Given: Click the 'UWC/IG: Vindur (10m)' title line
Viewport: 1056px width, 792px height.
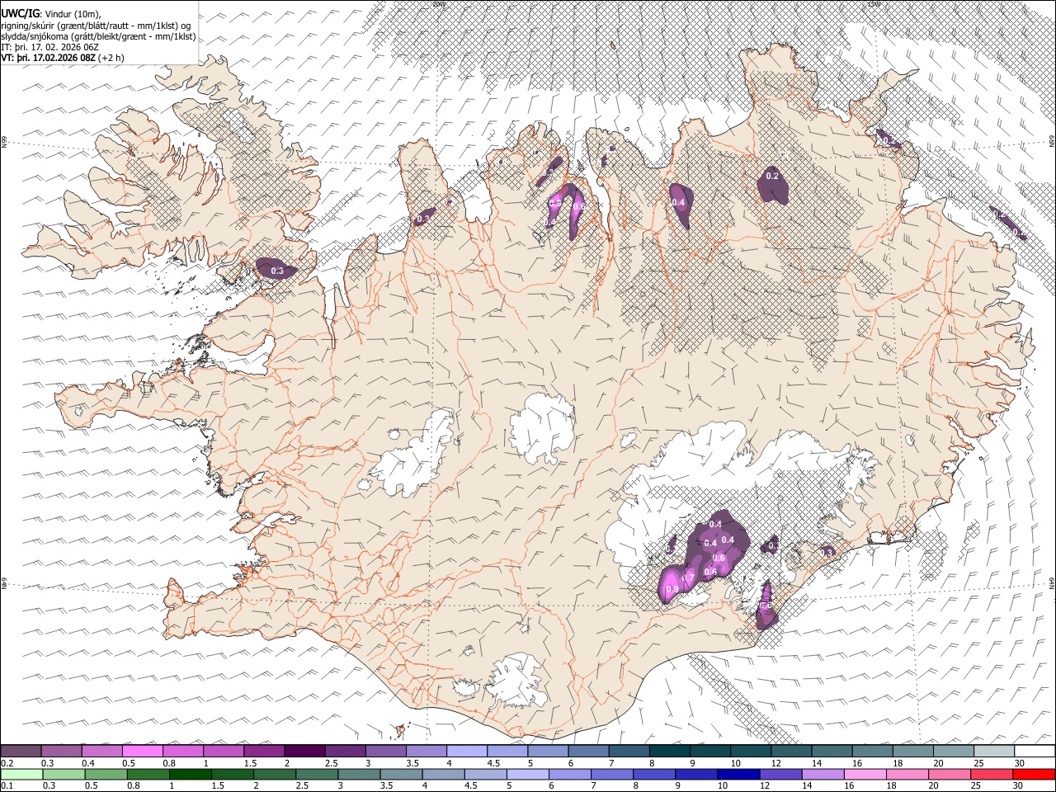Looking at the screenshot, I should (x=51, y=13).
